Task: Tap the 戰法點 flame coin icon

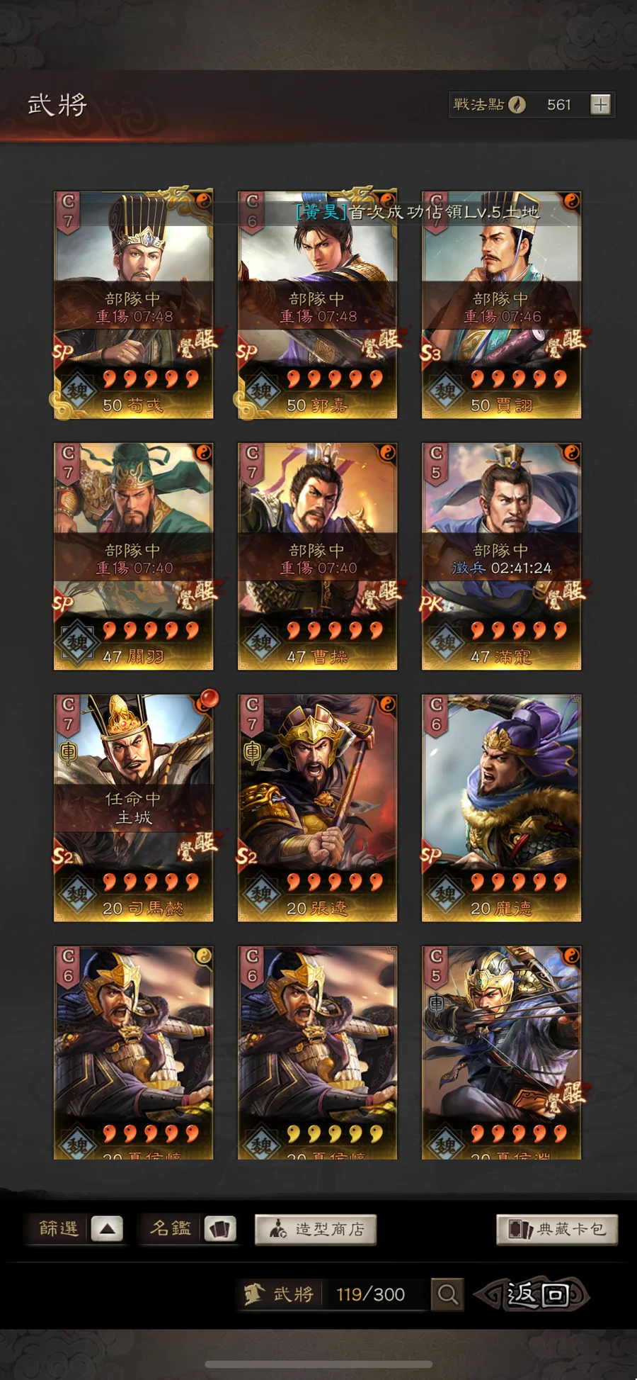Action: (517, 105)
